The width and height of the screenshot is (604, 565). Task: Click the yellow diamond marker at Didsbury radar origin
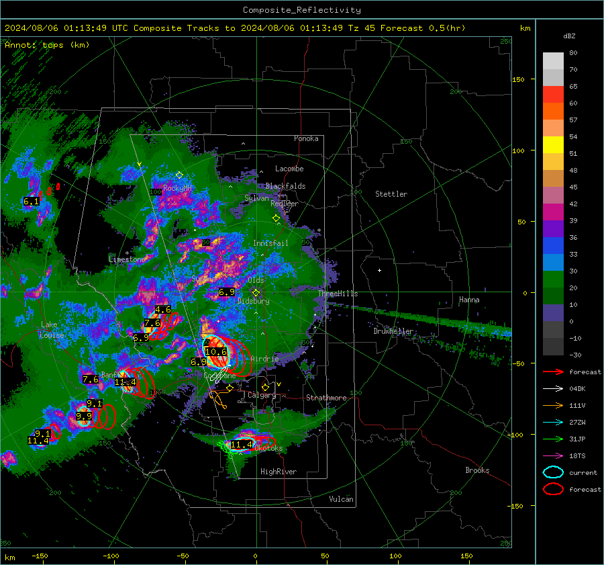(256, 293)
